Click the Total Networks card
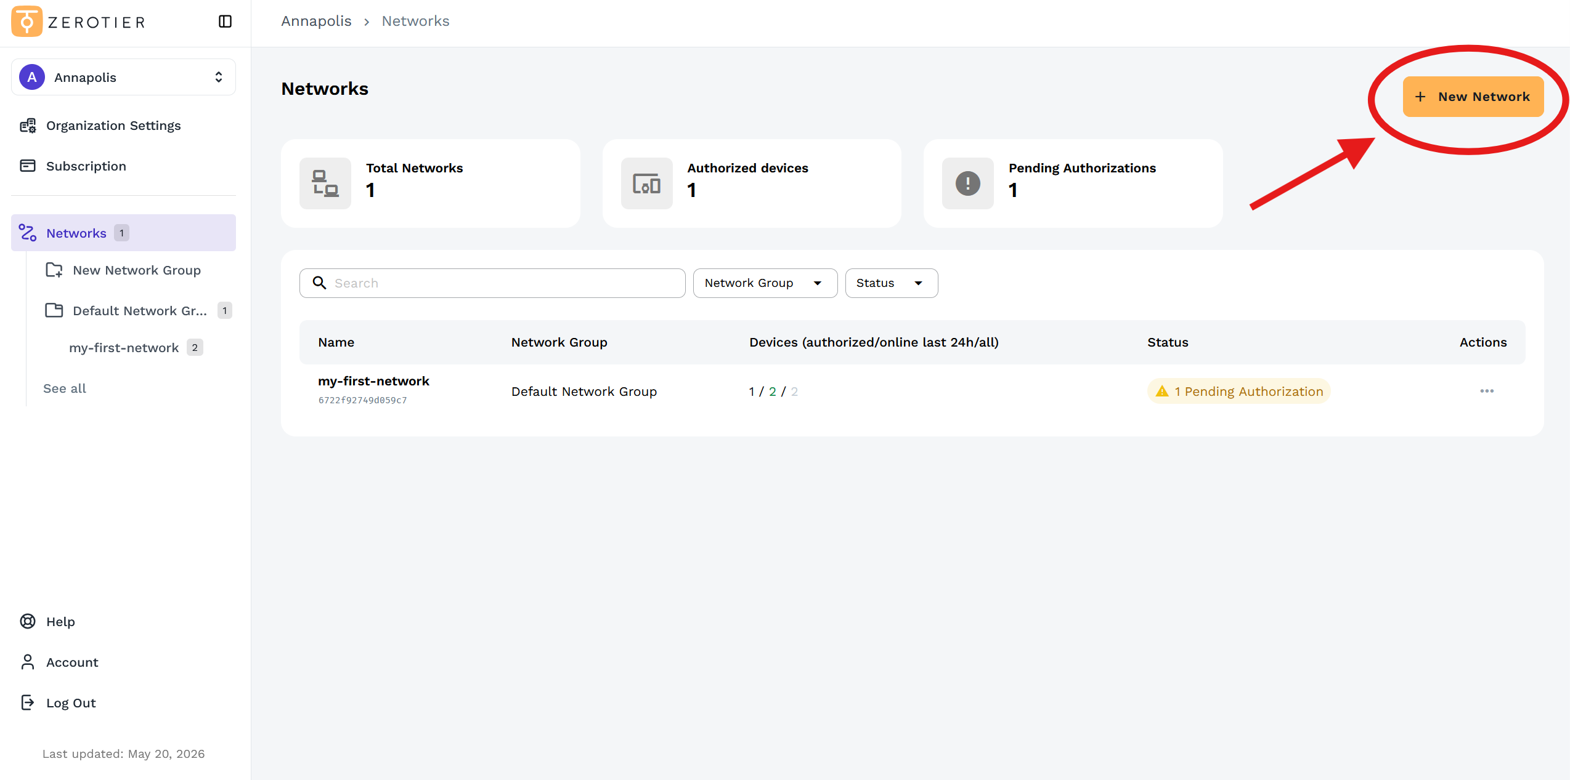The image size is (1570, 780). [x=431, y=183]
